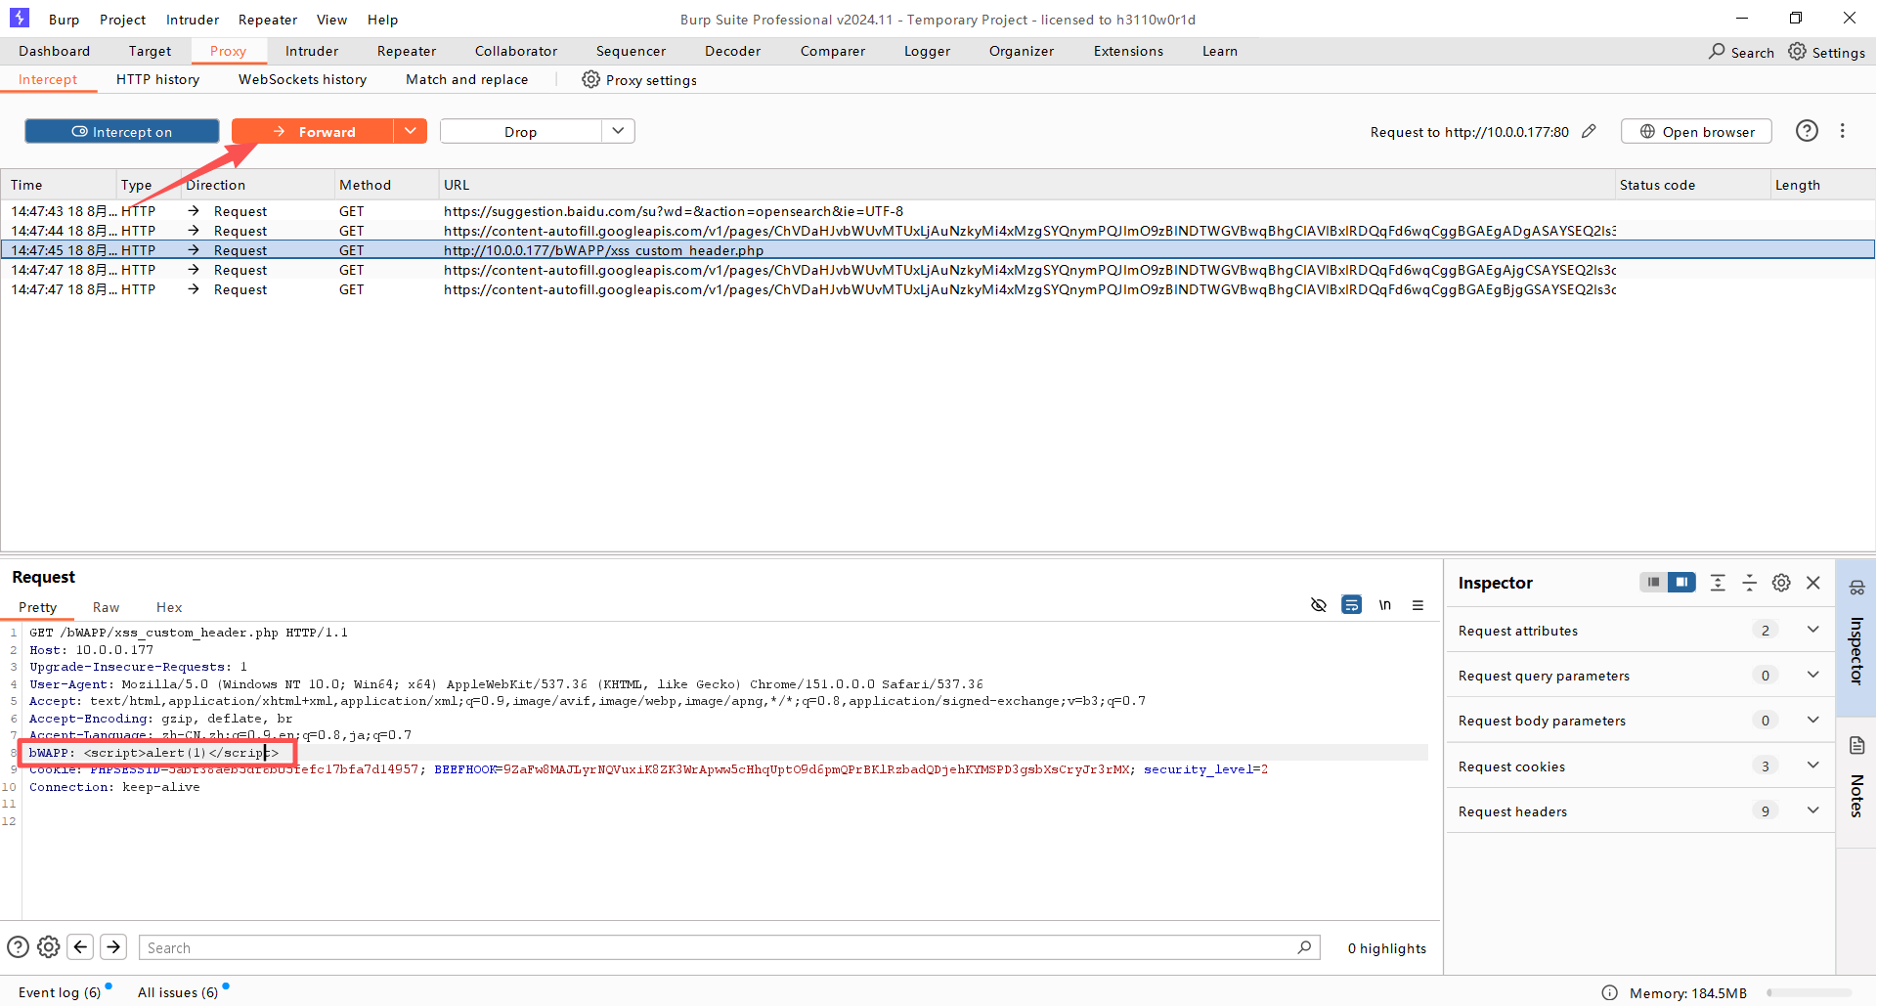The width and height of the screenshot is (1877, 1007).
Task: Click the request search help icon
Action: 18,946
